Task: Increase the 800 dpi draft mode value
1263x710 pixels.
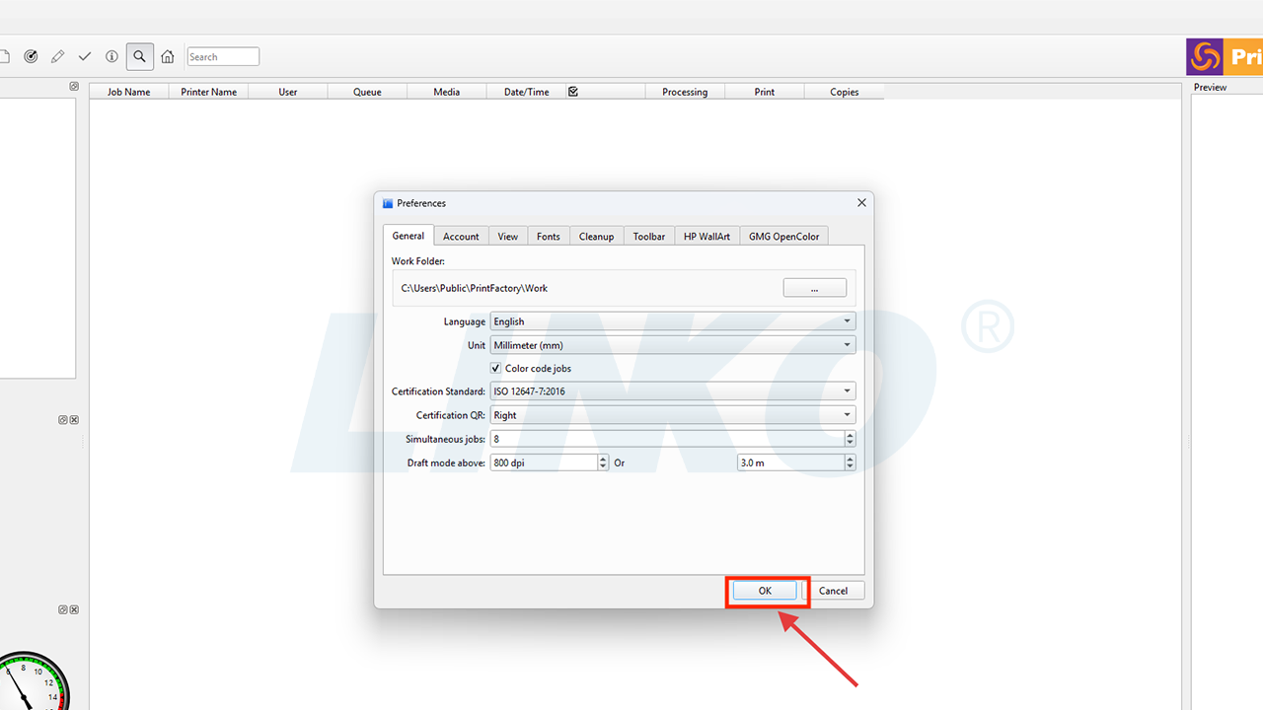Action: [603, 459]
